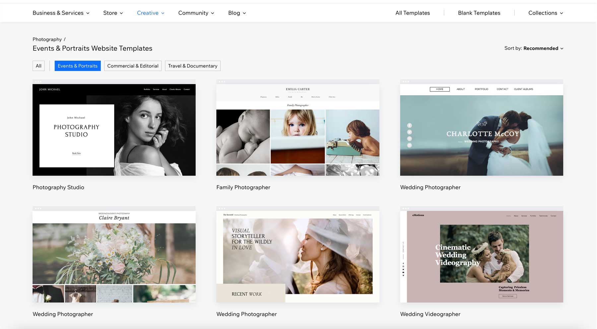Click a social icon in the eMotions template sidebar
The image size is (597, 329).
point(403,263)
